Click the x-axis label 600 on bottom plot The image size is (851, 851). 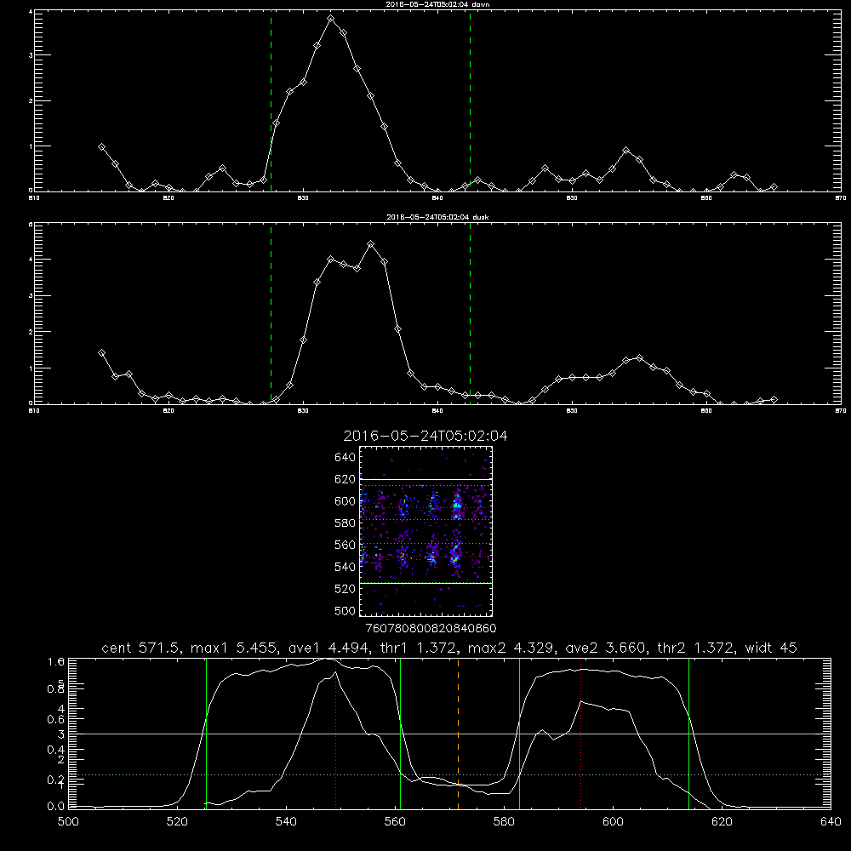coord(613,822)
